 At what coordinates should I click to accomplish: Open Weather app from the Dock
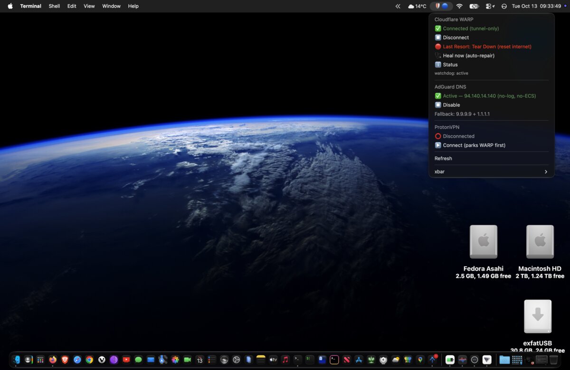point(396,360)
